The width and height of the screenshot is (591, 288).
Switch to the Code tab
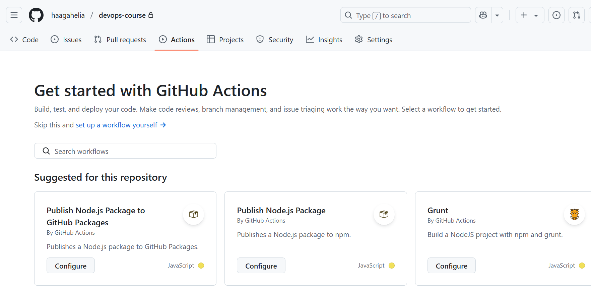pos(24,40)
